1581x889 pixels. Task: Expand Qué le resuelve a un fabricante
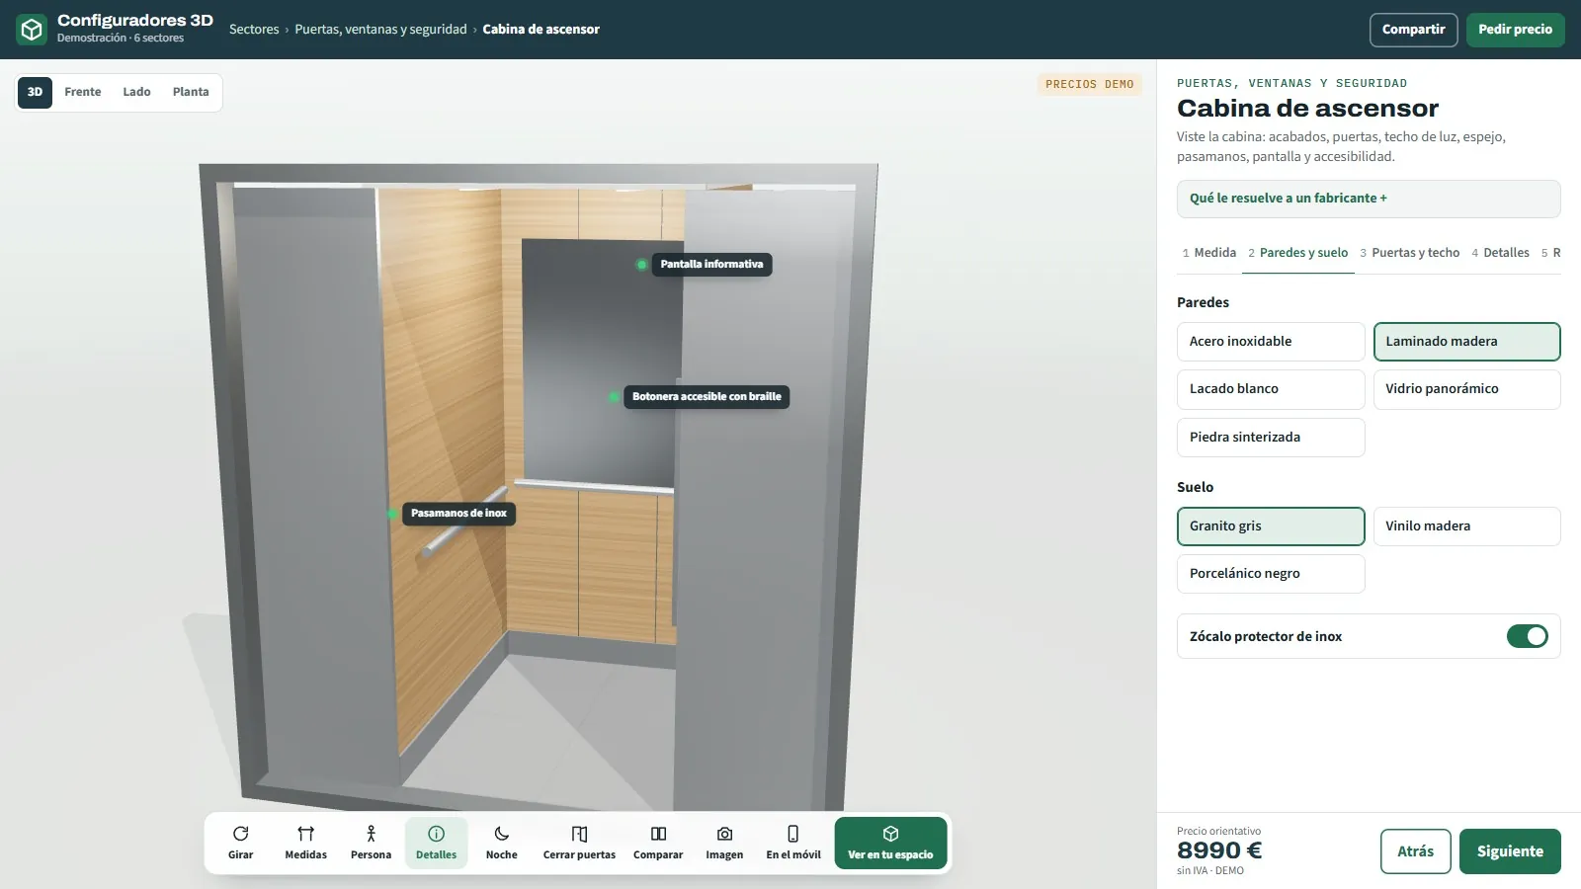click(1369, 199)
